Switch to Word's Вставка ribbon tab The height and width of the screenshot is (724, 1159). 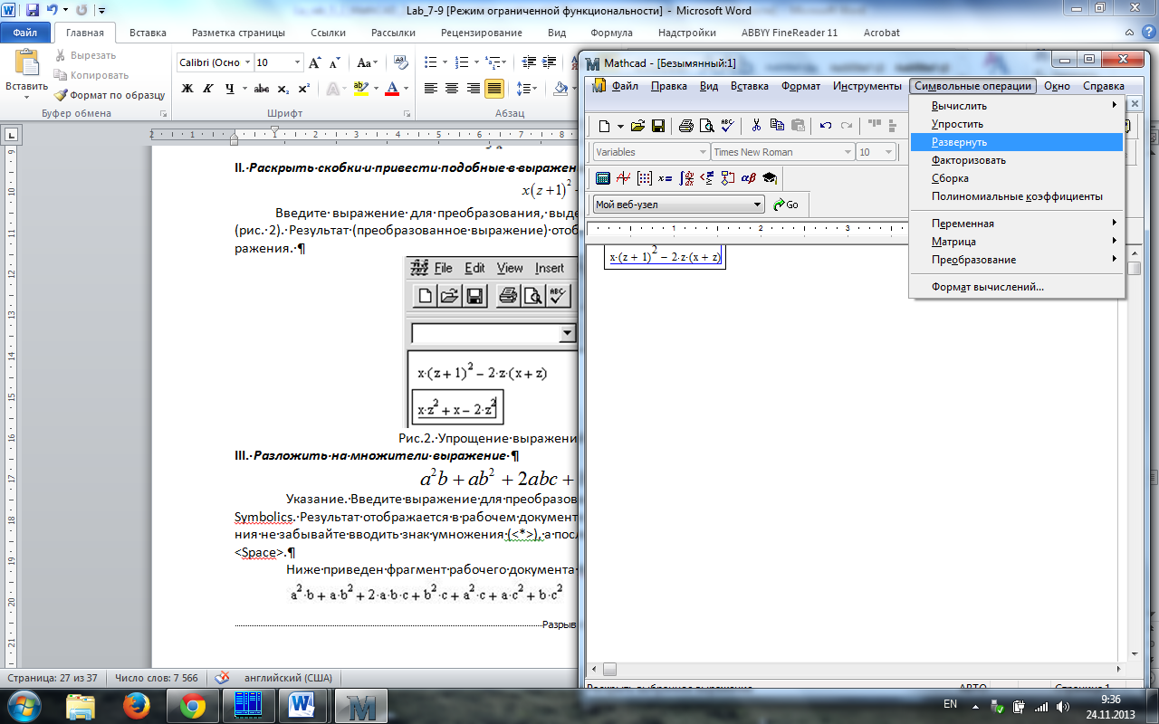(x=148, y=33)
